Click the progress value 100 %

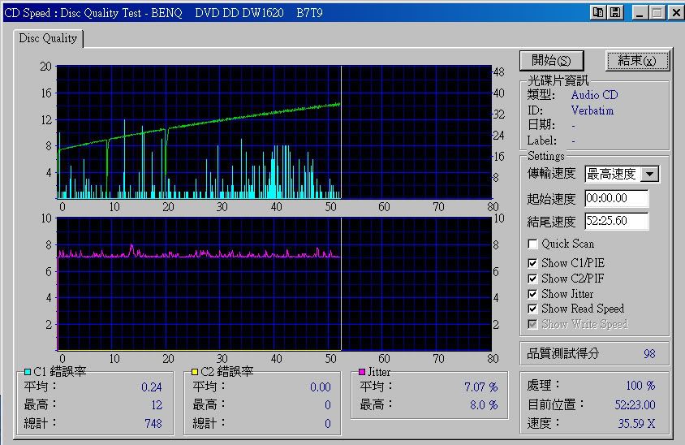(x=640, y=386)
